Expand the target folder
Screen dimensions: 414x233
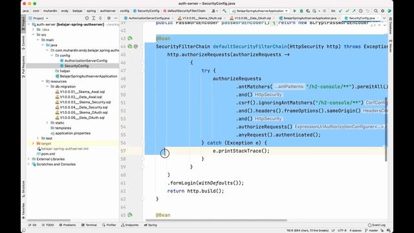tap(34, 144)
